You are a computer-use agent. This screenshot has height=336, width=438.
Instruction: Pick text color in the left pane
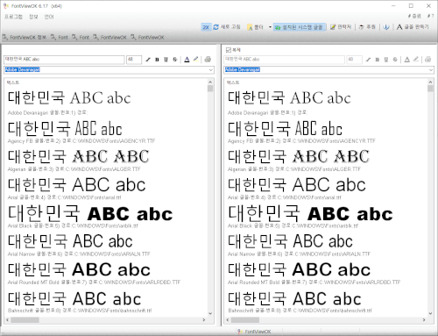187,60
